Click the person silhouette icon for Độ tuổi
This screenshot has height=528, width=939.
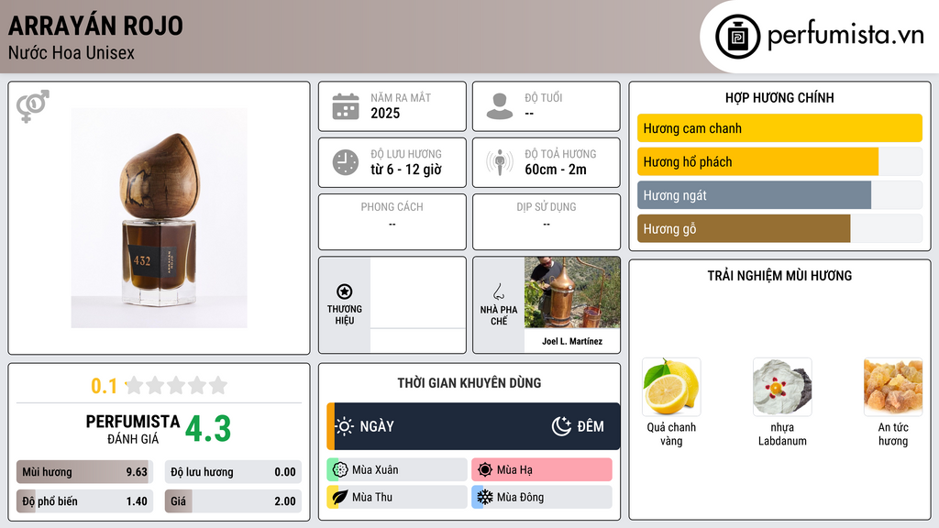coord(500,106)
